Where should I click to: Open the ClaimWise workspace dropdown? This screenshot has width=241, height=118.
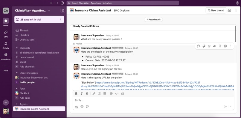click(32, 10)
